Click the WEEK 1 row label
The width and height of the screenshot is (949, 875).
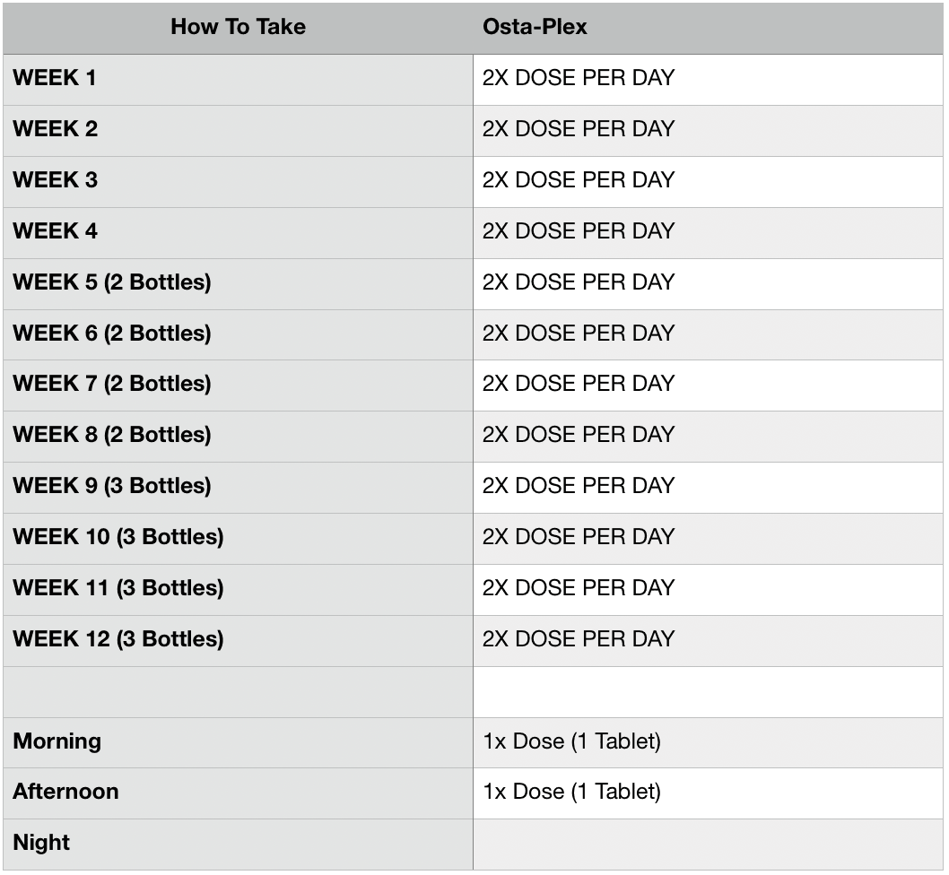click(x=55, y=78)
